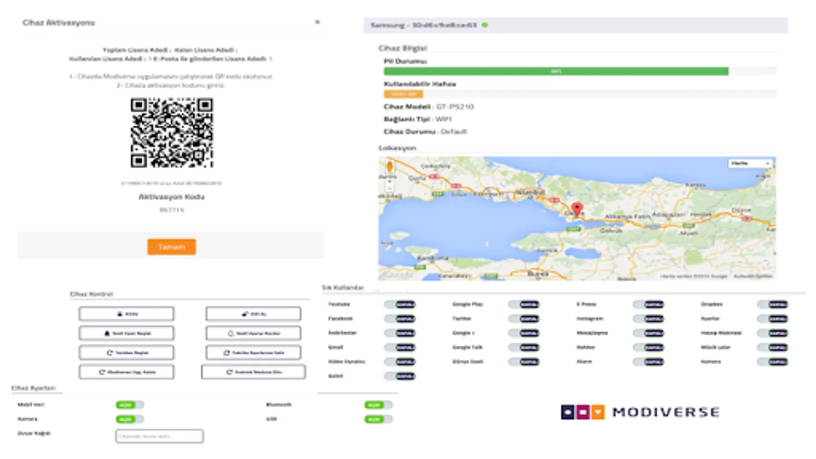
Task: Click the filled bell alarm button
Action: (126, 333)
